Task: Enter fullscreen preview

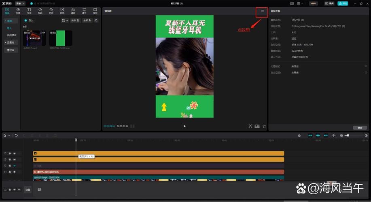Action: pos(264,126)
